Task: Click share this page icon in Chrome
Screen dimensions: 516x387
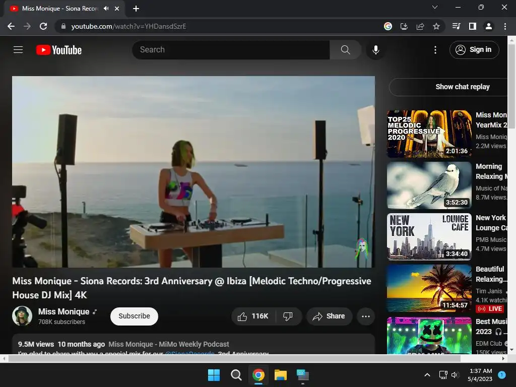Action: click(420, 26)
